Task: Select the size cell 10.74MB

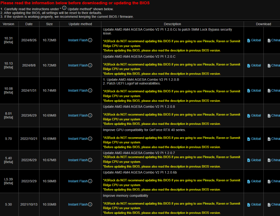Action: 49,91
